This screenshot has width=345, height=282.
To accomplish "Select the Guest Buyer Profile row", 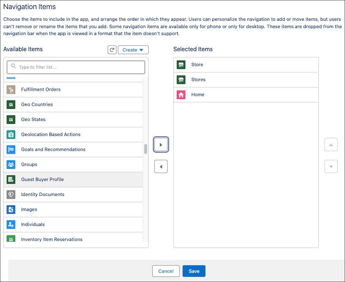I will tap(73, 179).
